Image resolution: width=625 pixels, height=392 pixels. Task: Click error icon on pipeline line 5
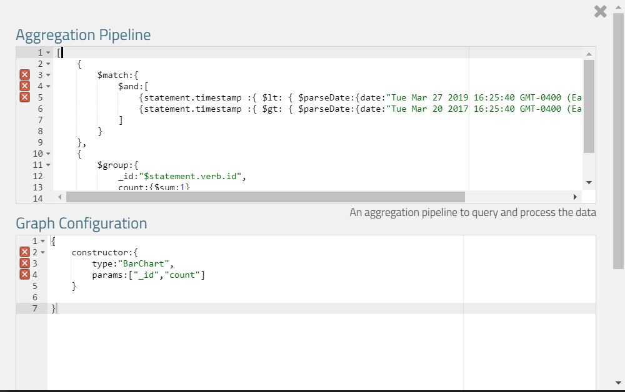tap(24, 97)
